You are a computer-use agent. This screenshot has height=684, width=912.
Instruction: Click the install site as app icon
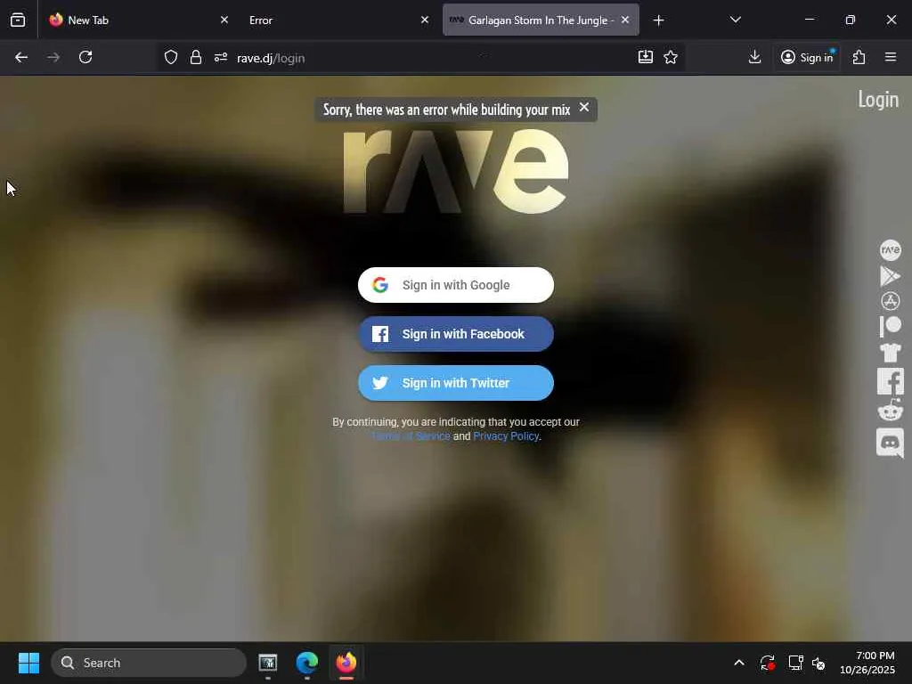pos(646,56)
